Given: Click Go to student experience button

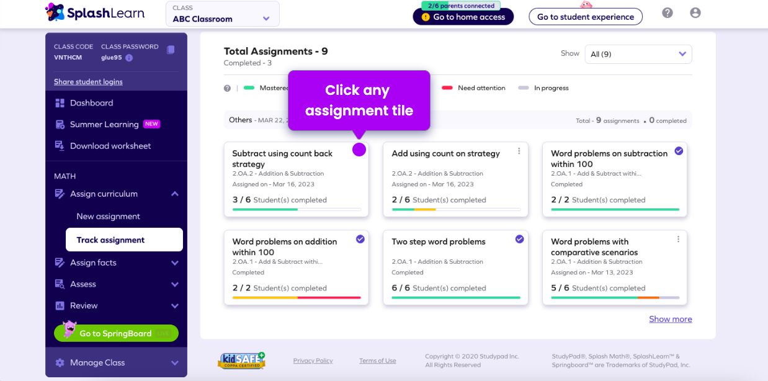Looking at the screenshot, I should pos(585,17).
